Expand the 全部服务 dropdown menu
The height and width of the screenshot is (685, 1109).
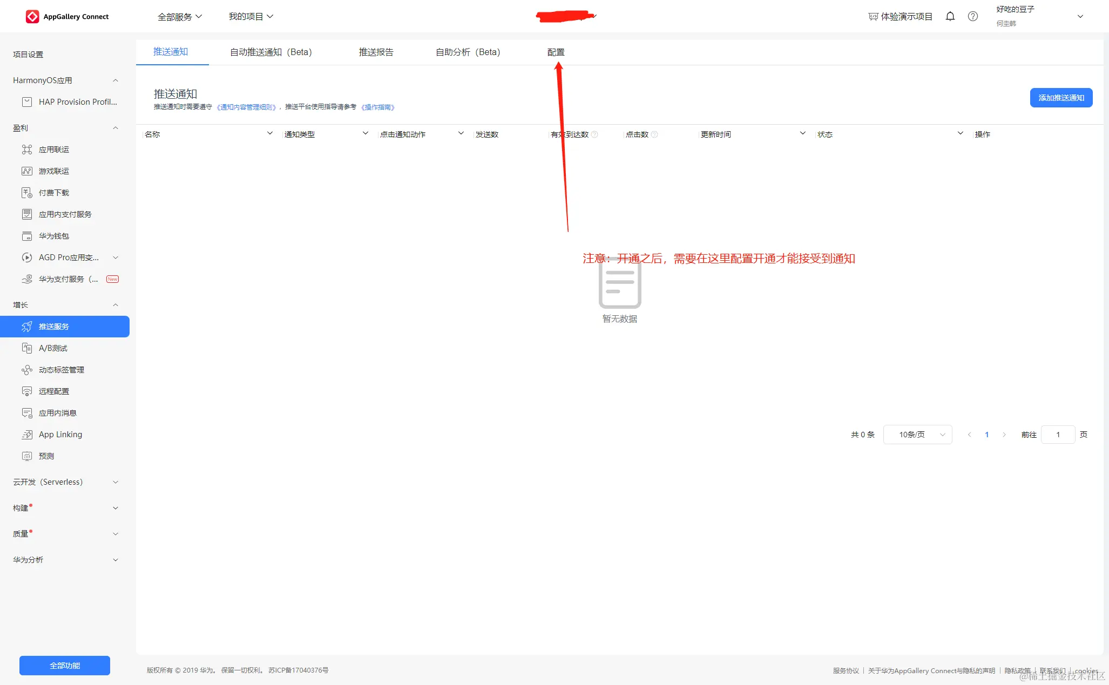click(x=179, y=17)
